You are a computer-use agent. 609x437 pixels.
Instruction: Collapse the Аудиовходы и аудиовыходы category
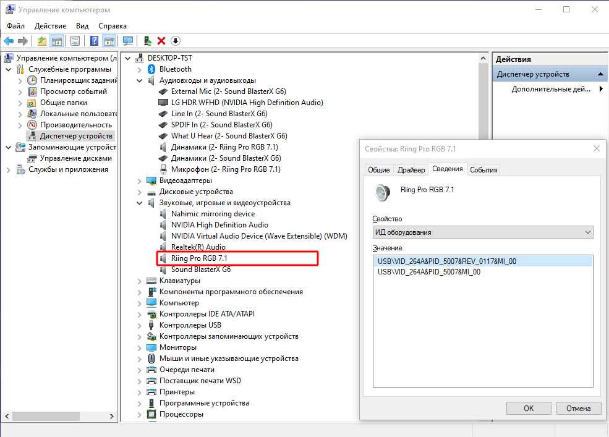(138, 80)
